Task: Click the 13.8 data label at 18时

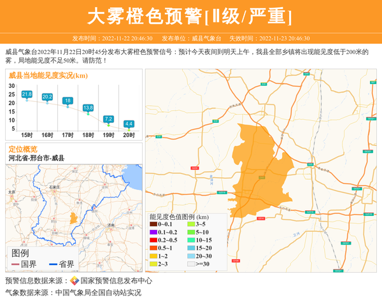Action: (x=88, y=108)
